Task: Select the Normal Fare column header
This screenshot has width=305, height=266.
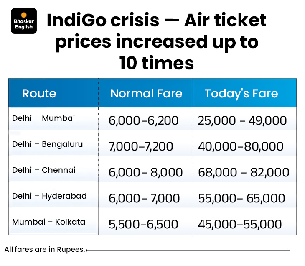Action: point(146,93)
